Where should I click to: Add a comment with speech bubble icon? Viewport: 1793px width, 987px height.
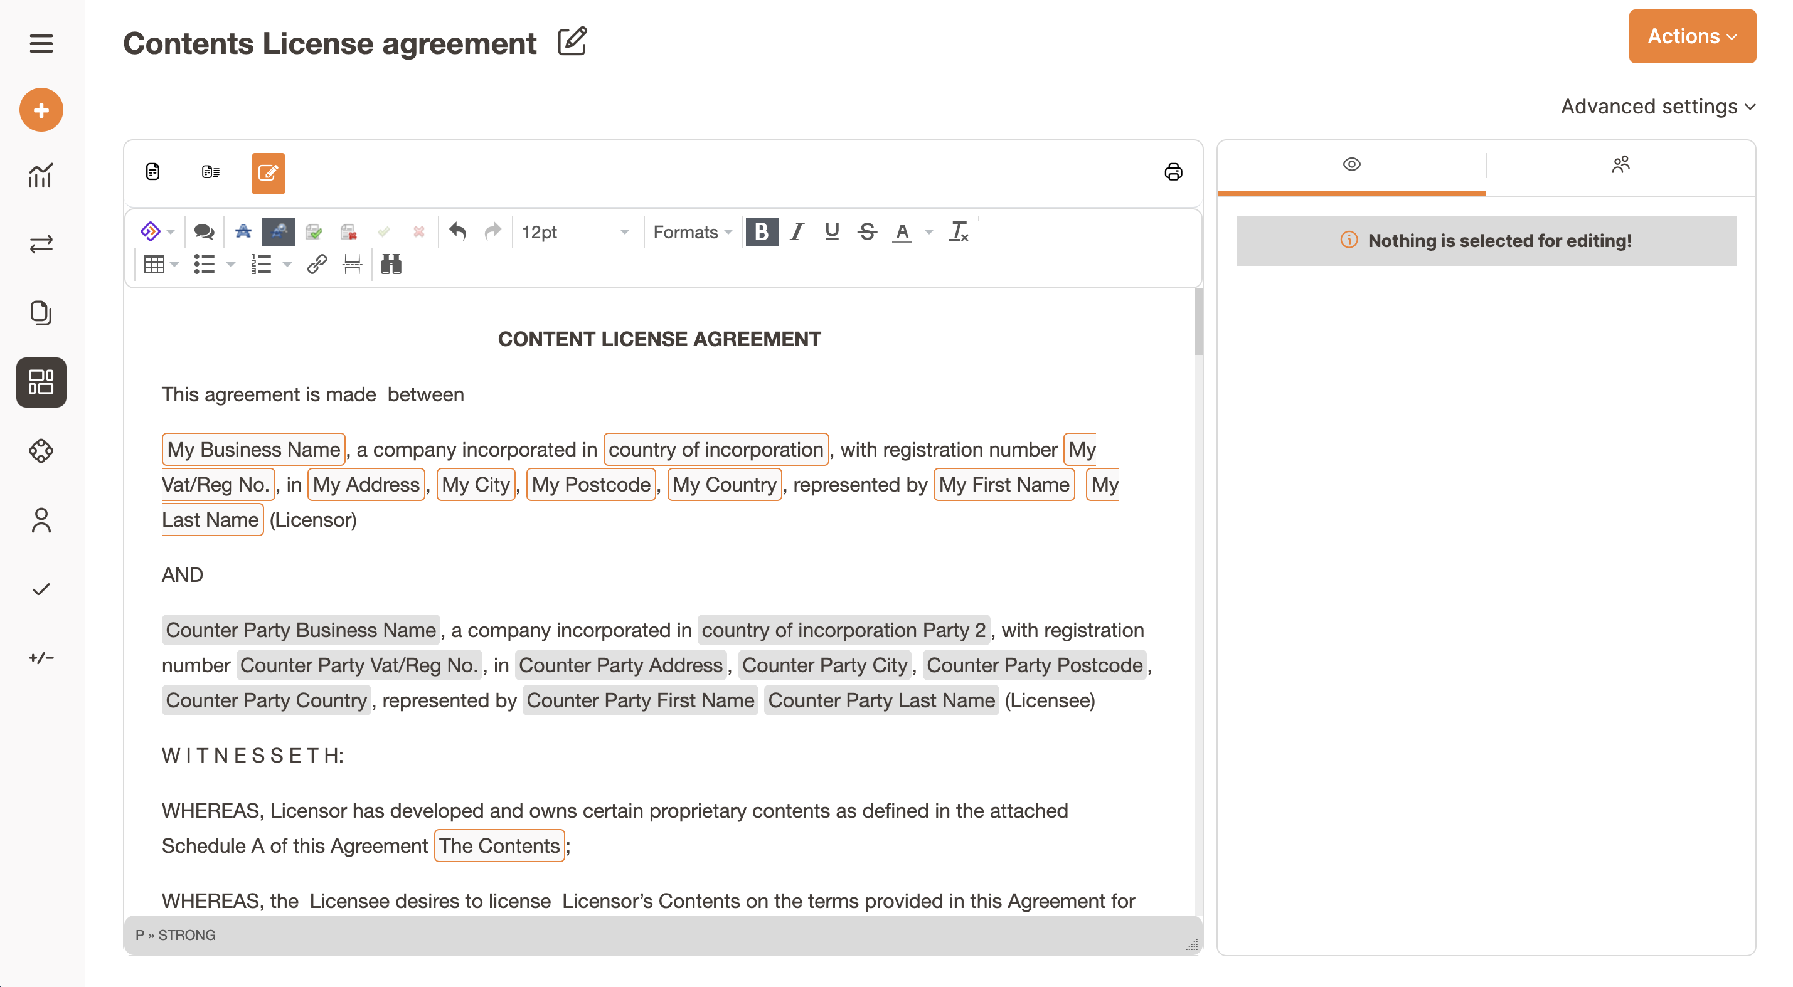(x=204, y=231)
